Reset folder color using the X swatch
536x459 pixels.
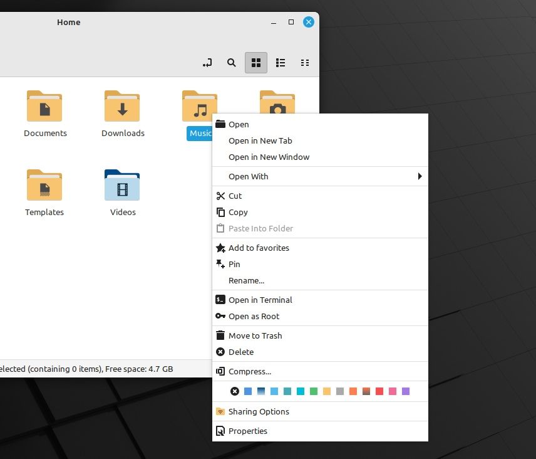[x=235, y=391]
